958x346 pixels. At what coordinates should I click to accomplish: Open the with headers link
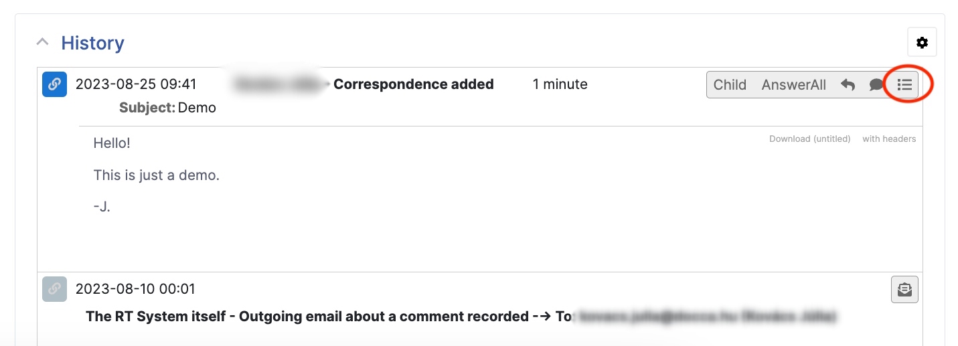(889, 139)
